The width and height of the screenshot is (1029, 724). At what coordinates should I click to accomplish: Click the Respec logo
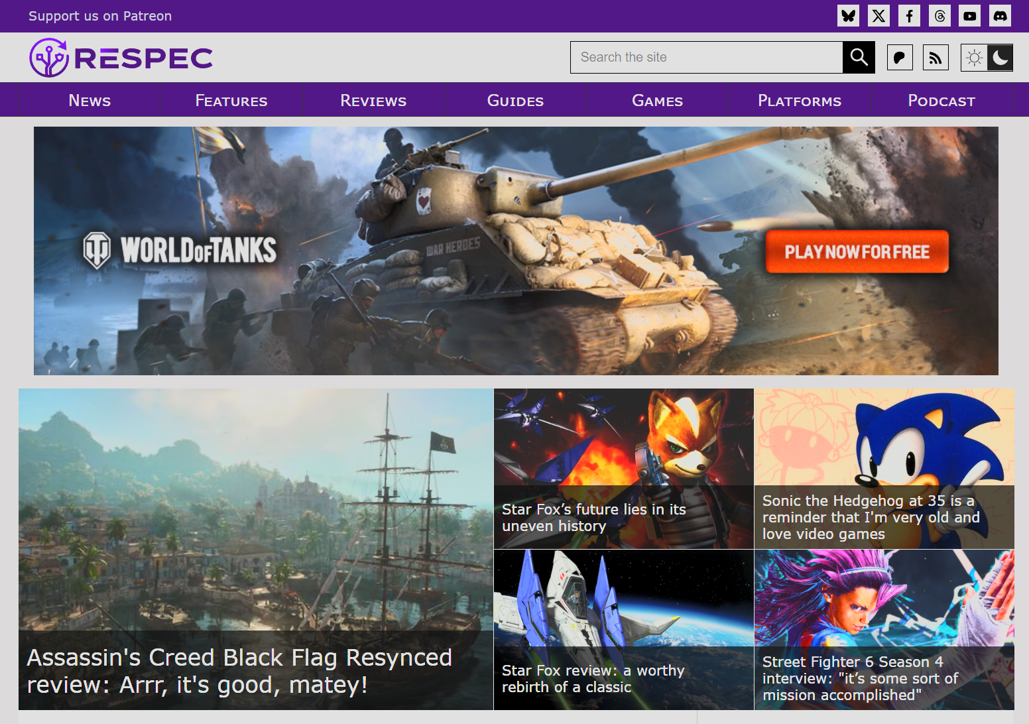121,58
